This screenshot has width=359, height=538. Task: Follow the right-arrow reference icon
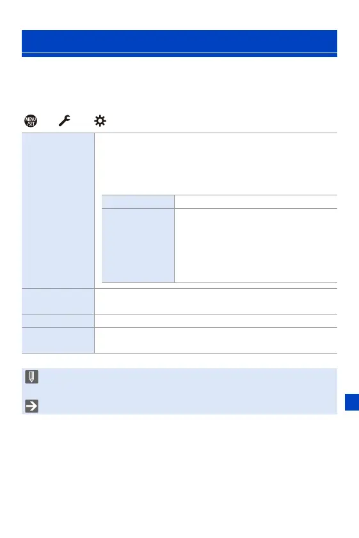(x=31, y=406)
